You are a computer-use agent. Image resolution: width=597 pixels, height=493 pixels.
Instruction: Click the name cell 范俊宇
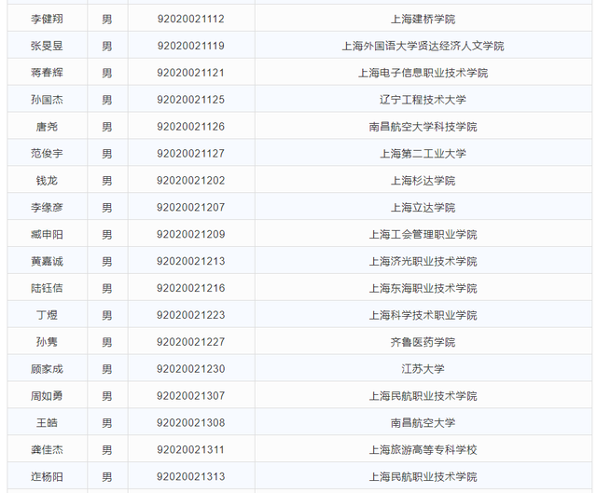coord(47,154)
